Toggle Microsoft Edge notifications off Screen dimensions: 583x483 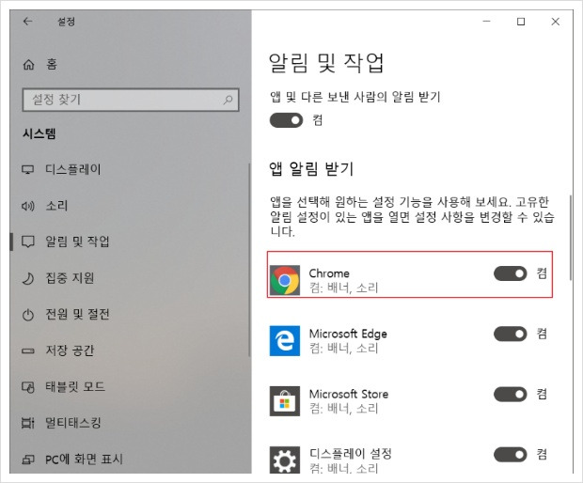point(511,334)
